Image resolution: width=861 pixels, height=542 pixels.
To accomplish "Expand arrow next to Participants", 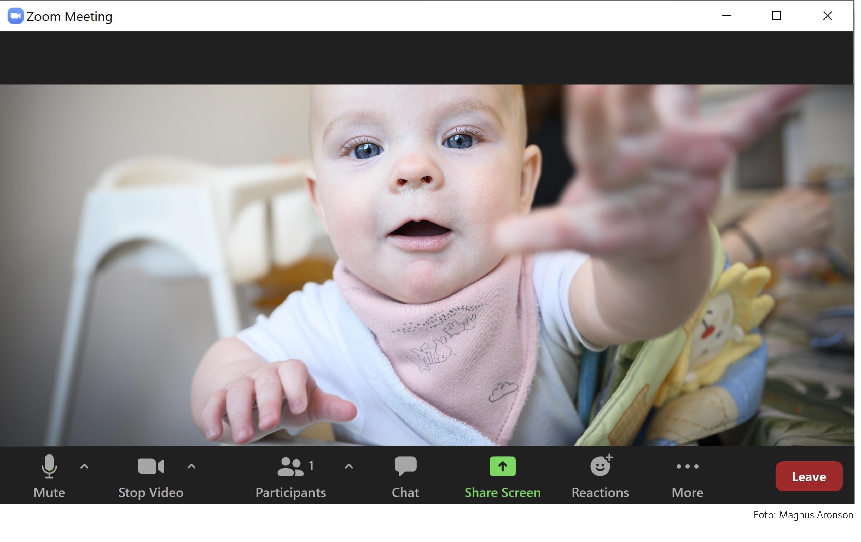I will click(x=349, y=467).
